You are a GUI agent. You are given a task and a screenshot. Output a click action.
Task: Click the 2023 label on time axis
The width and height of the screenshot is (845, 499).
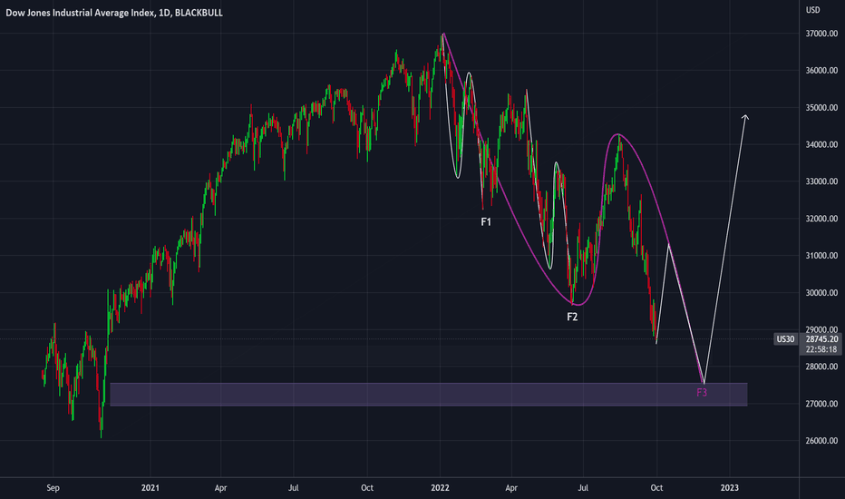tap(730, 488)
